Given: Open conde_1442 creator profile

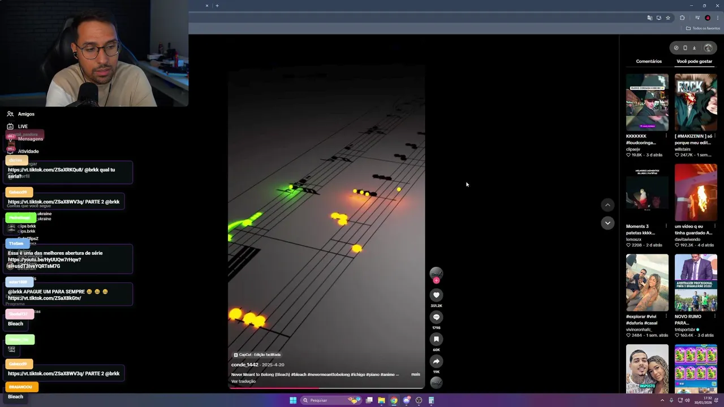Looking at the screenshot, I should pos(245,365).
